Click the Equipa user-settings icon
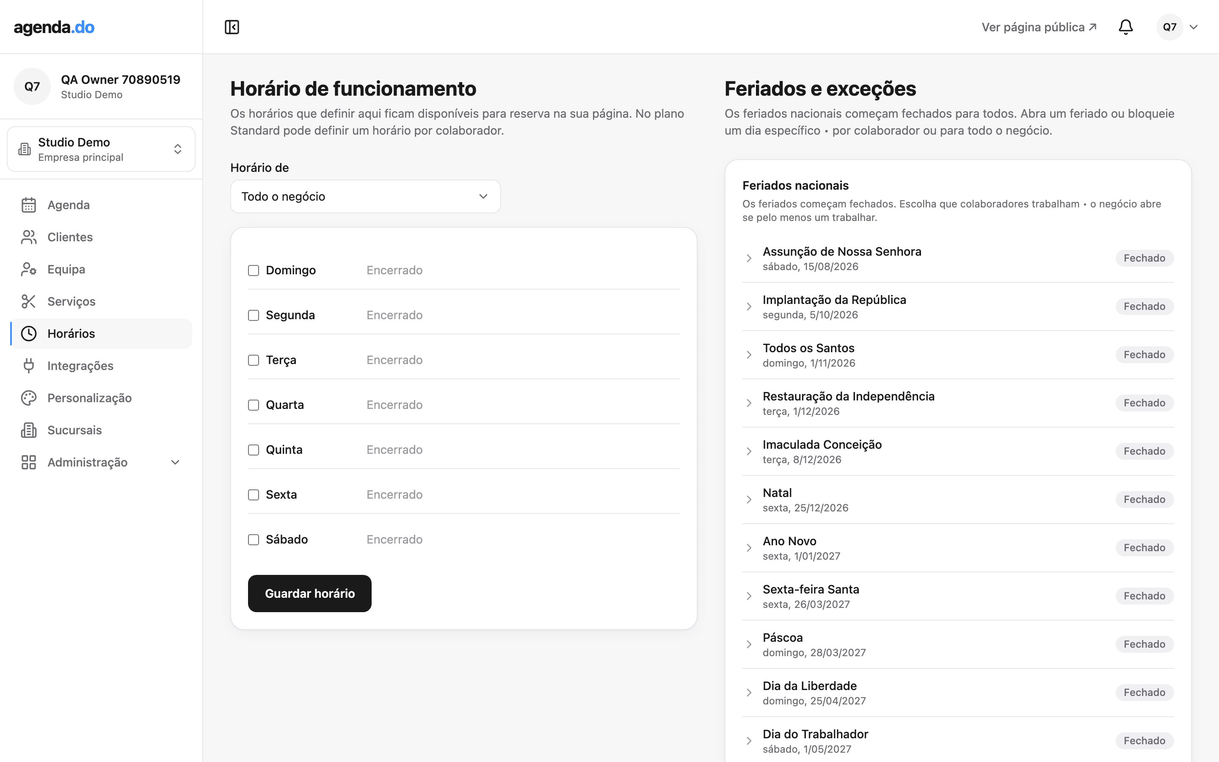1219x762 pixels. 29,270
